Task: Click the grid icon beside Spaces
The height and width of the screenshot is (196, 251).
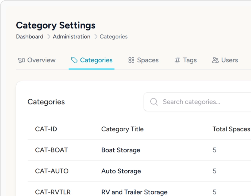Action: tap(131, 60)
